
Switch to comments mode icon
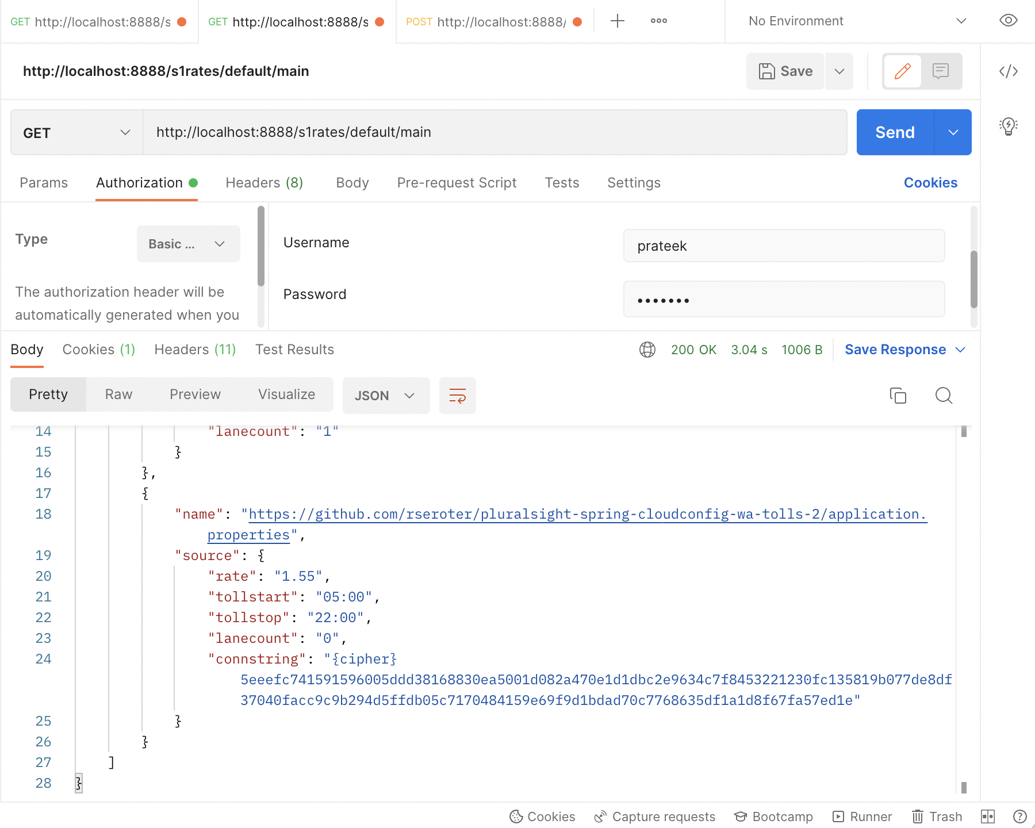pyautogui.click(x=941, y=71)
